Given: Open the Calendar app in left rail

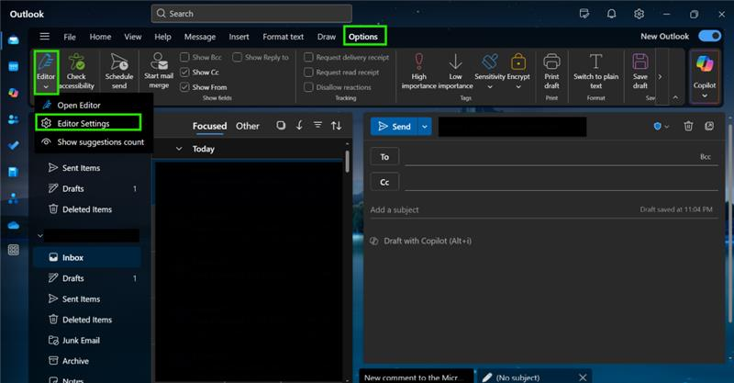Looking at the screenshot, I should click(13, 66).
